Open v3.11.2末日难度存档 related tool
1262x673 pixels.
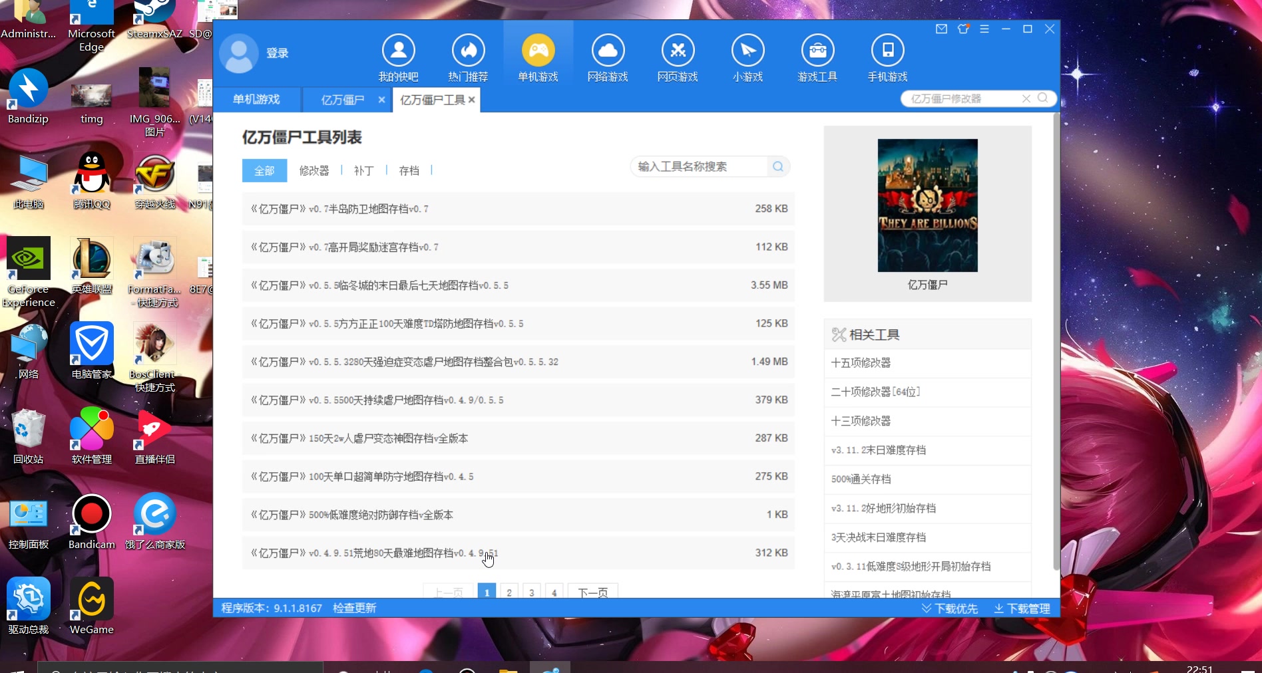click(x=927, y=450)
